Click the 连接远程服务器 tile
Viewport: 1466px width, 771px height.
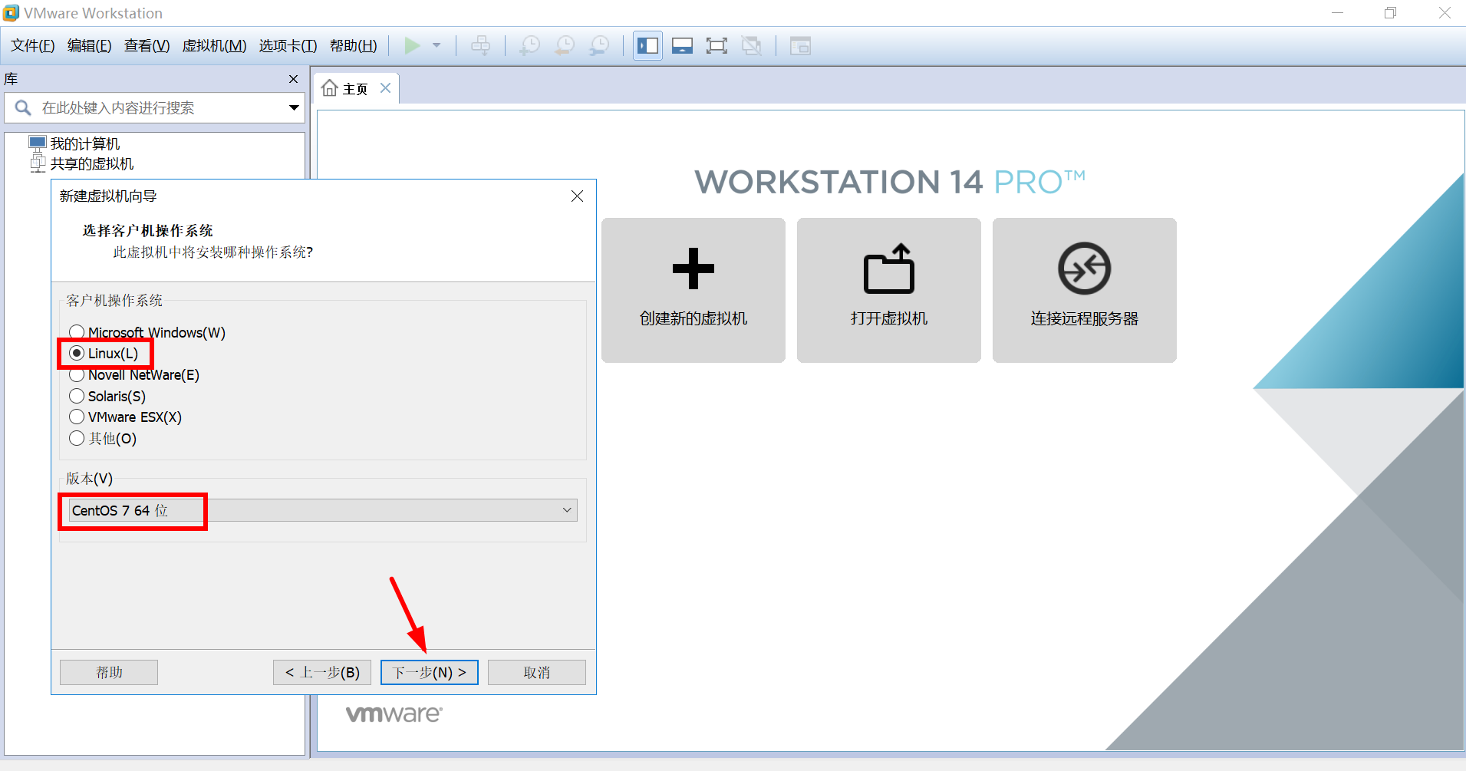1085,290
